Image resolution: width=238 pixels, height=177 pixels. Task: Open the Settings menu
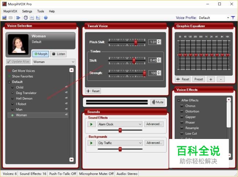pos(27,11)
